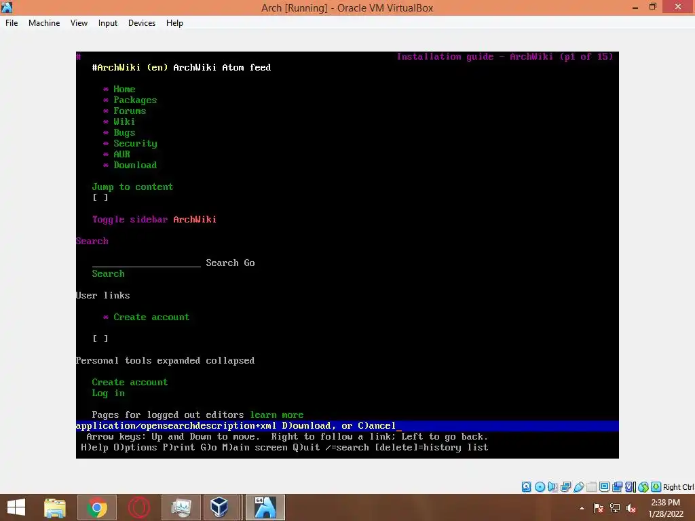Show hidden system tray icons
695x521 pixels.
582,508
